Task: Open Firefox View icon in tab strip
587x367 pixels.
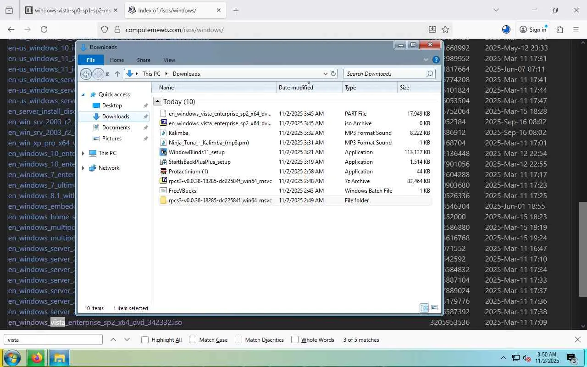Action: [9, 10]
